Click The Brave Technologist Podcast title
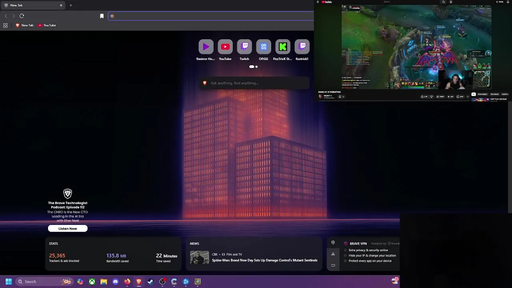The width and height of the screenshot is (512, 288). tap(68, 205)
